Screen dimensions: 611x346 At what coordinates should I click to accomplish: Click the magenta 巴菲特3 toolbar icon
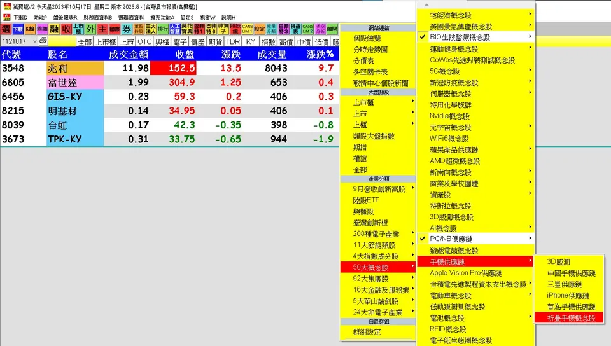tap(284, 29)
